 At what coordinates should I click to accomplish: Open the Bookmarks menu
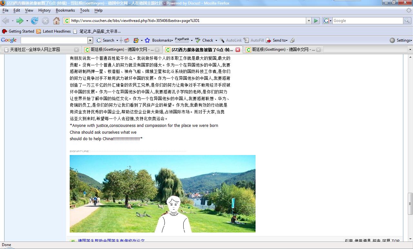pos(65,10)
